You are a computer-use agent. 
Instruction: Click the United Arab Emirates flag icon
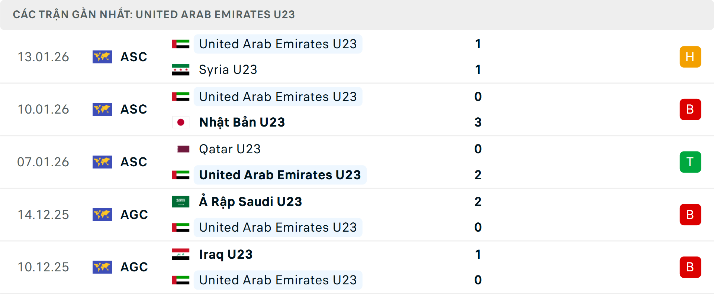click(x=181, y=44)
